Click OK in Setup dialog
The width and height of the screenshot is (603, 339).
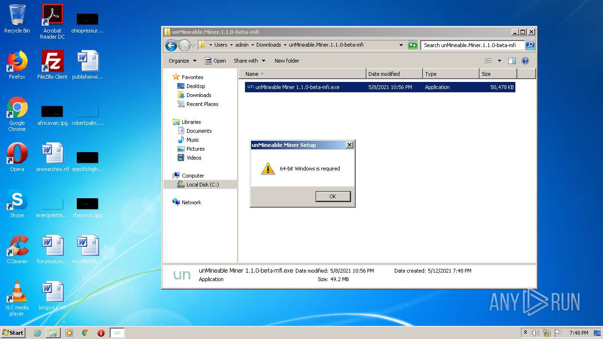pos(333,196)
